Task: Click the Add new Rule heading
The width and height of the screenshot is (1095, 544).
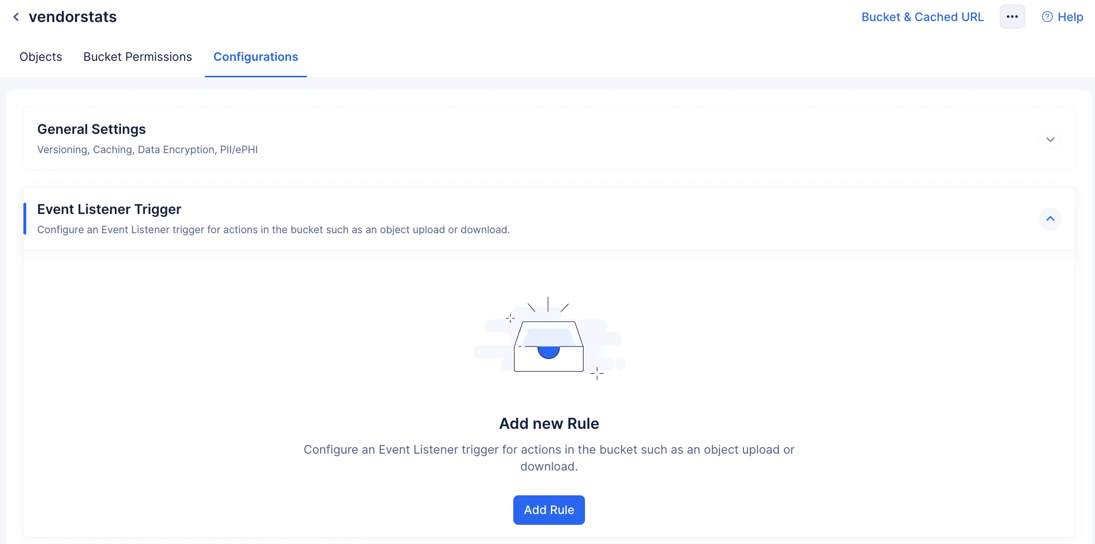Action: click(x=549, y=423)
